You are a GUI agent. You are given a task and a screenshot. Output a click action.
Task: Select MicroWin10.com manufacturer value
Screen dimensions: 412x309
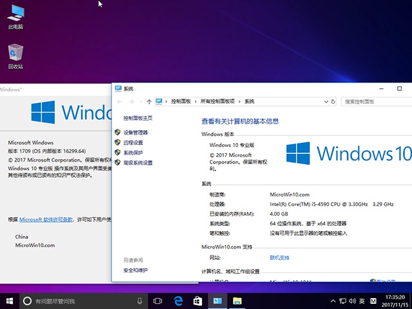[290, 194]
